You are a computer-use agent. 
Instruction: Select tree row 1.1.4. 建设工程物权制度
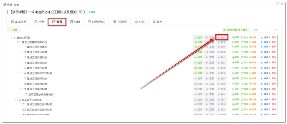[x=33, y=63]
